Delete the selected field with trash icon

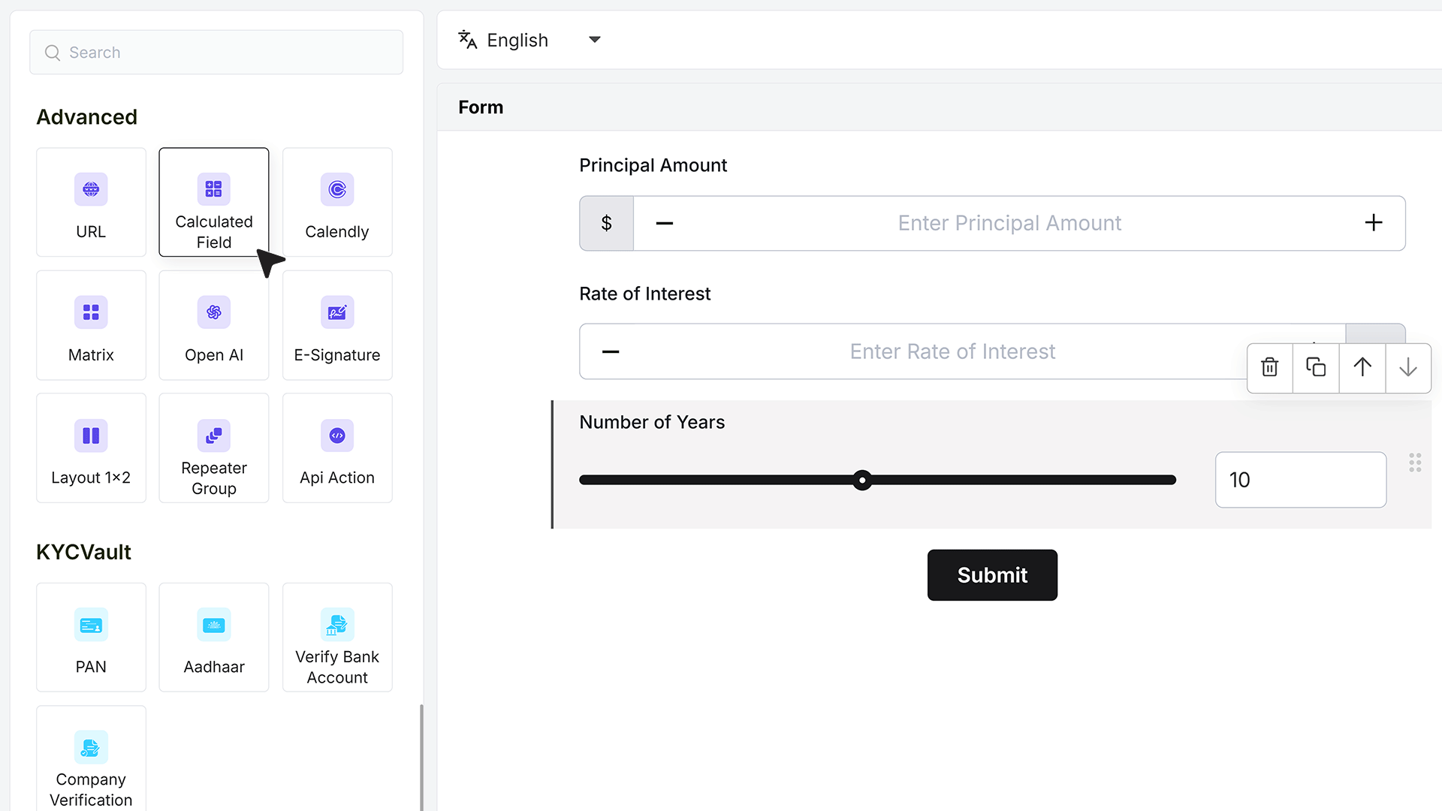(x=1270, y=367)
